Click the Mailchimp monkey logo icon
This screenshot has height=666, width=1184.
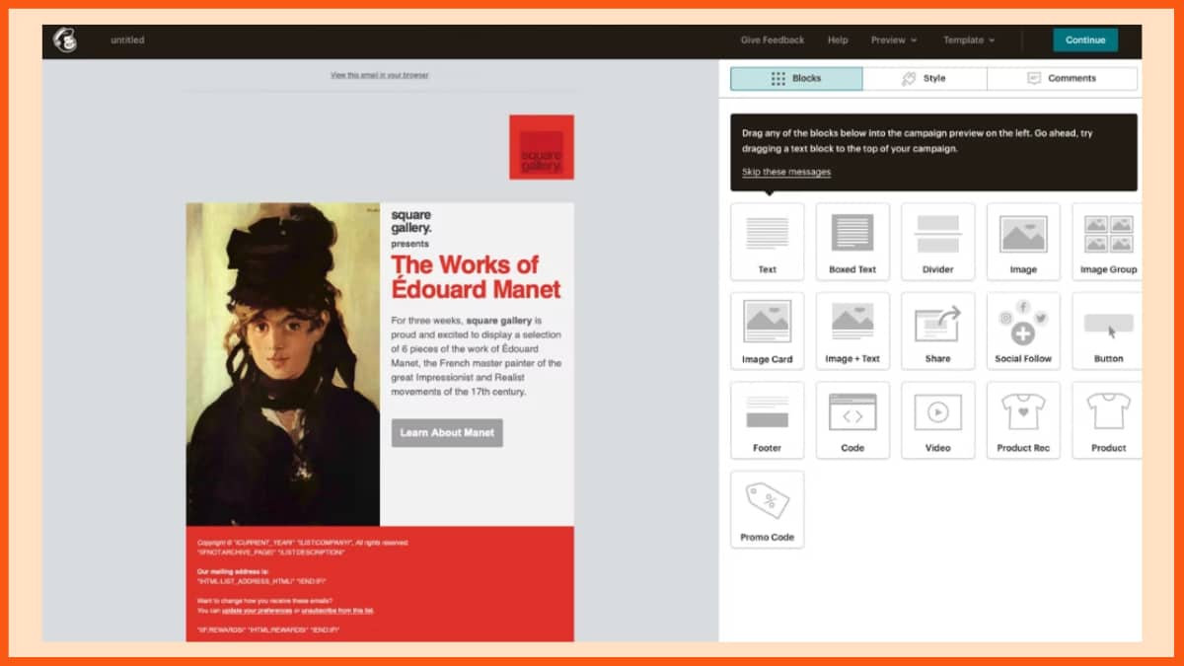click(65, 40)
